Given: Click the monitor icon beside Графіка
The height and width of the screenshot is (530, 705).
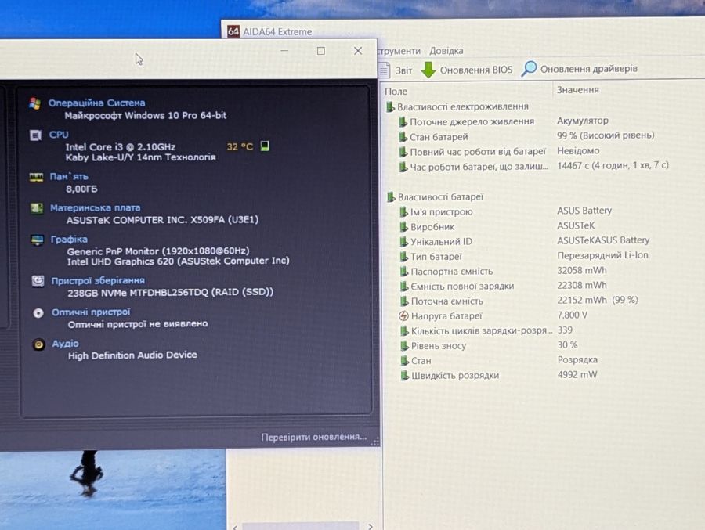Looking at the screenshot, I should 38,240.
